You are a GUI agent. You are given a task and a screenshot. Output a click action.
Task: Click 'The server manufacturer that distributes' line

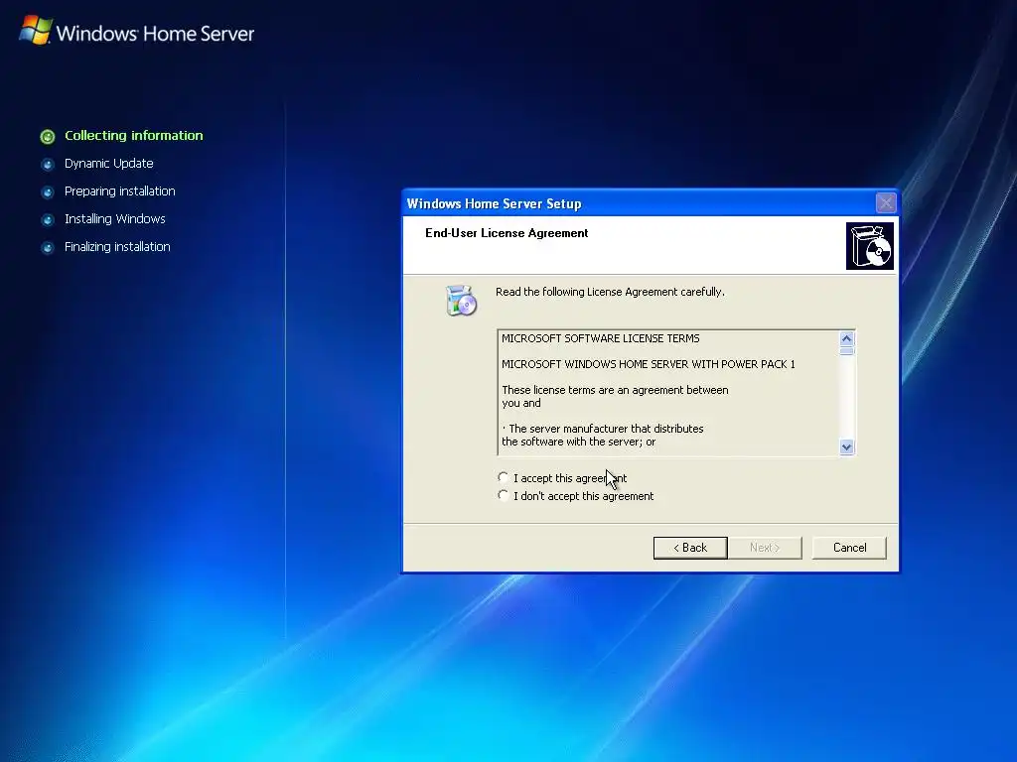603,429
